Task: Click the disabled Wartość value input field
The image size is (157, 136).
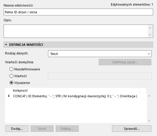Action: 100,76
